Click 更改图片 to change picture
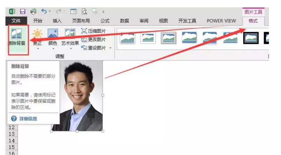281x155 pixels. tap(93, 40)
